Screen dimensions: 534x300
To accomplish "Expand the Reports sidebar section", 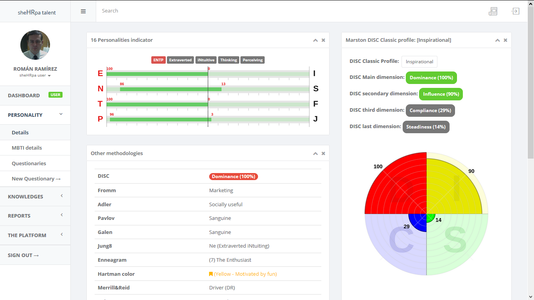I will tap(35, 216).
